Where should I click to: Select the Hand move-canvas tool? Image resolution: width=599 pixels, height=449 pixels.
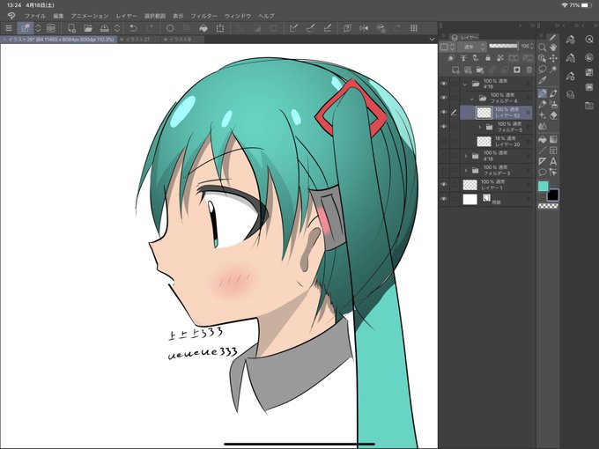pyautogui.click(x=553, y=48)
